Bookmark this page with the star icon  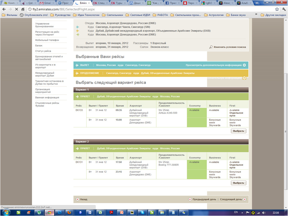(x=277, y=9)
